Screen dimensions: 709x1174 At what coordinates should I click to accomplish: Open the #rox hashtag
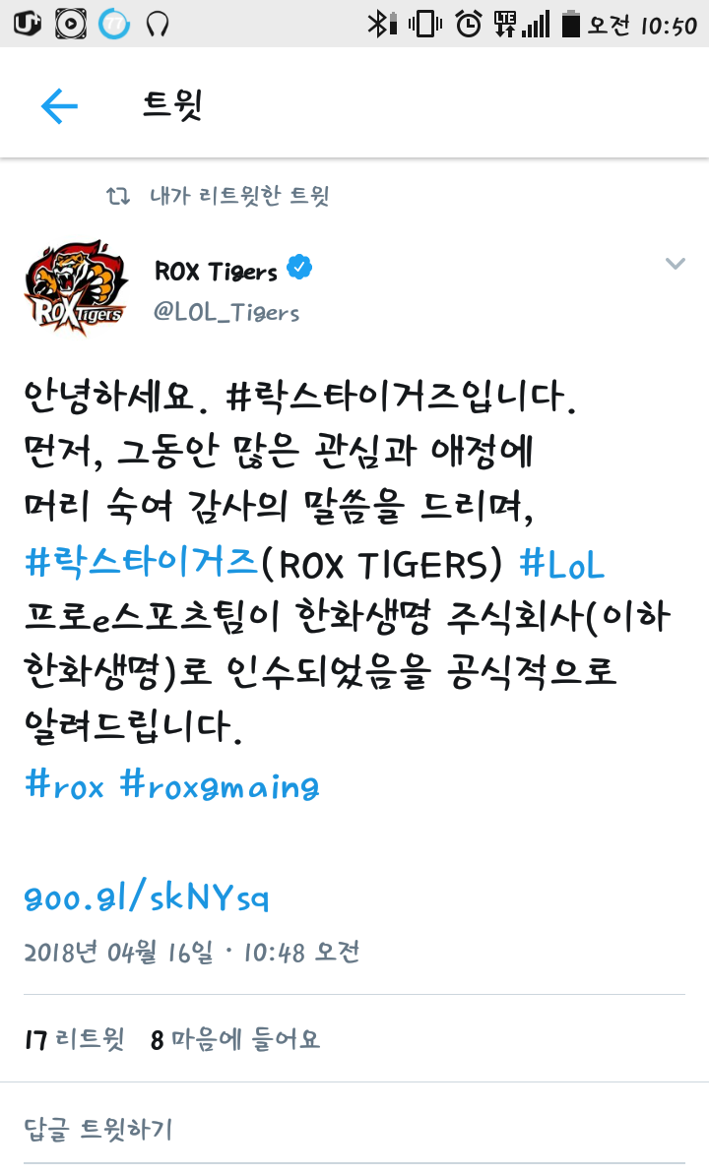[x=64, y=784]
